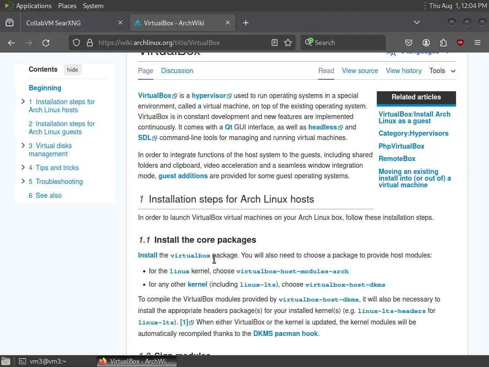
Task: Click the site padlock security icon
Action: 90,43
